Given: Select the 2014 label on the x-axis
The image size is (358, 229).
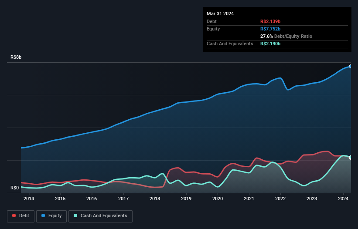Looking at the screenshot, I should click(x=29, y=199).
